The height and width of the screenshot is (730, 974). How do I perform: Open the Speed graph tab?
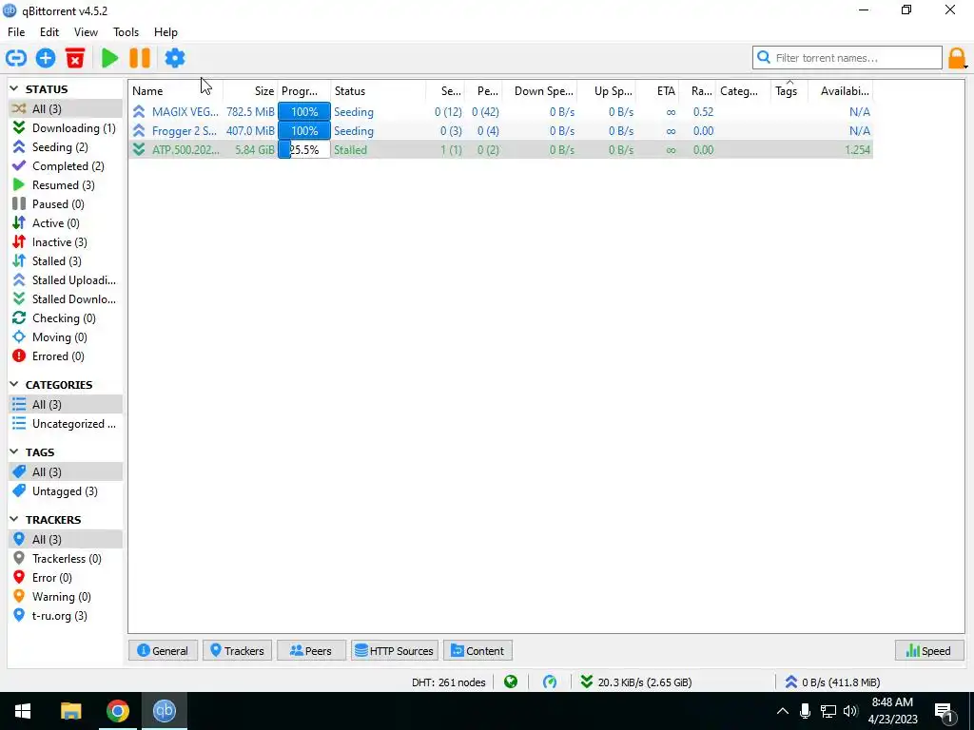click(x=929, y=650)
